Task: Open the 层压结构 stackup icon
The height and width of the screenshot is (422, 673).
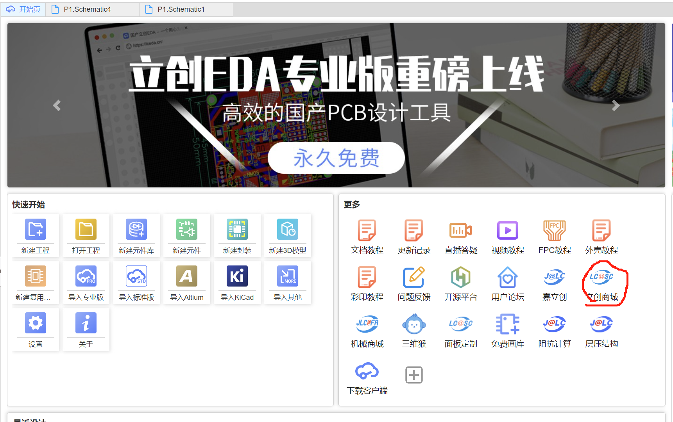Action: [601, 324]
